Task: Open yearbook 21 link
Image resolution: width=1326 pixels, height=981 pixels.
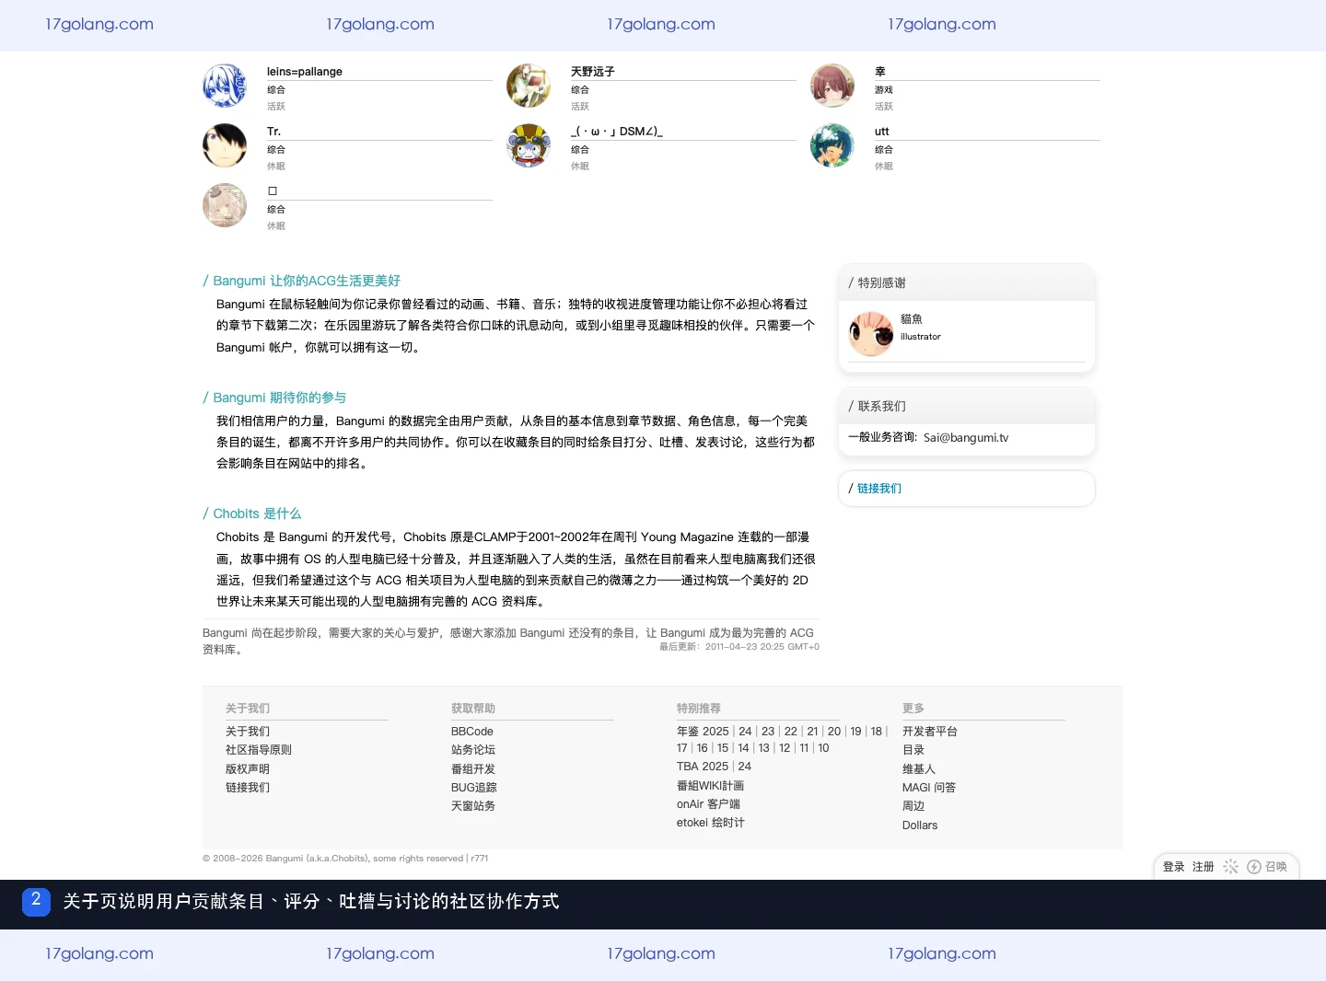Action: coord(812,732)
